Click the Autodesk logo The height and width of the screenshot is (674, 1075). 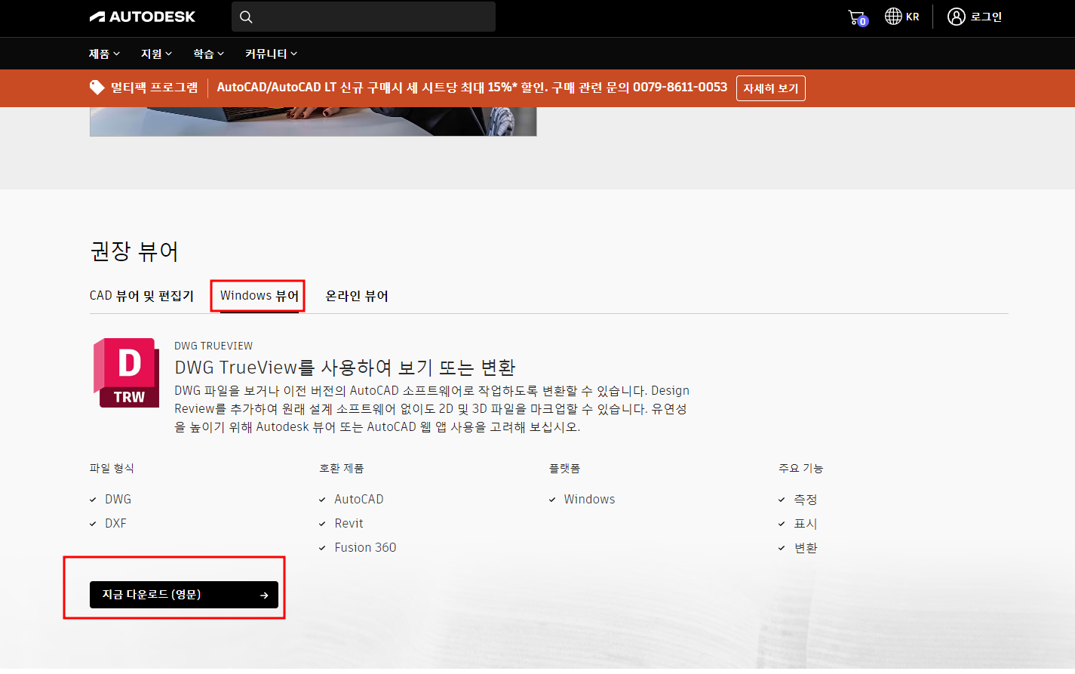tap(143, 17)
